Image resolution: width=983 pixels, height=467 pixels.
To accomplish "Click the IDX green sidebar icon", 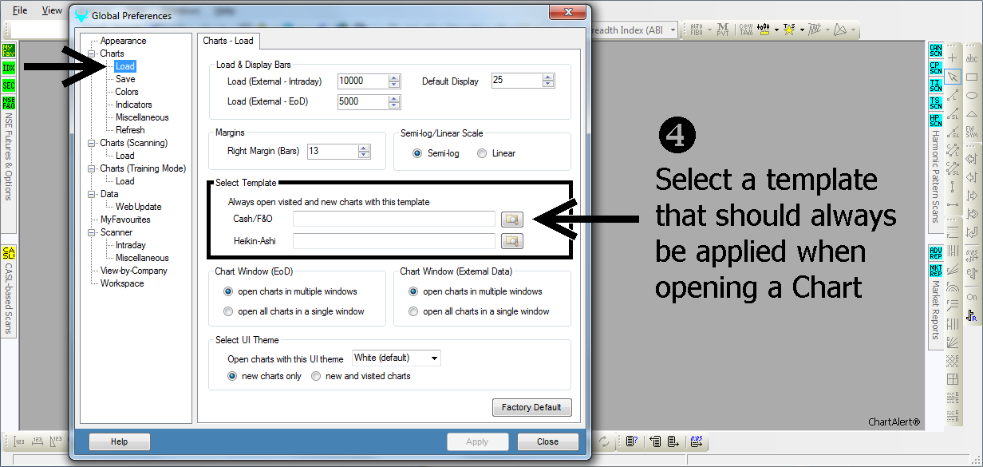I will (x=9, y=68).
